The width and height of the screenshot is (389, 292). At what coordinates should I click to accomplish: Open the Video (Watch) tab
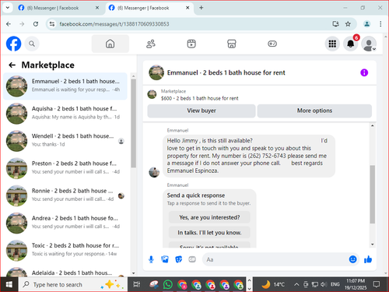191,44
